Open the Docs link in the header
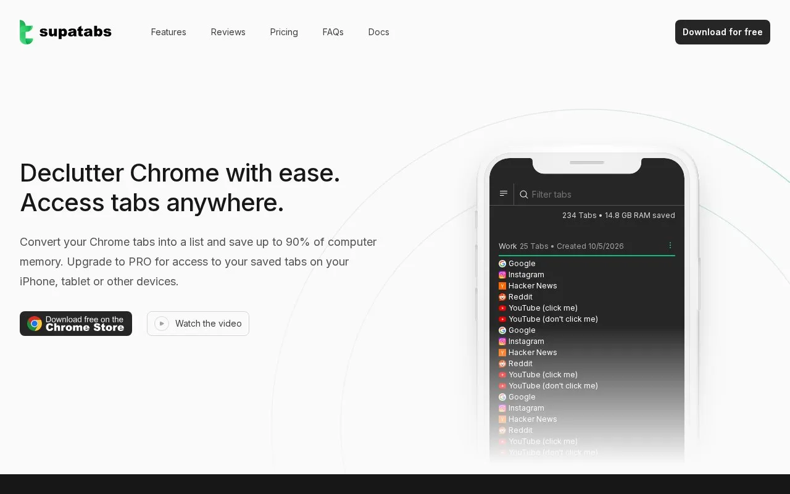 coord(379,32)
